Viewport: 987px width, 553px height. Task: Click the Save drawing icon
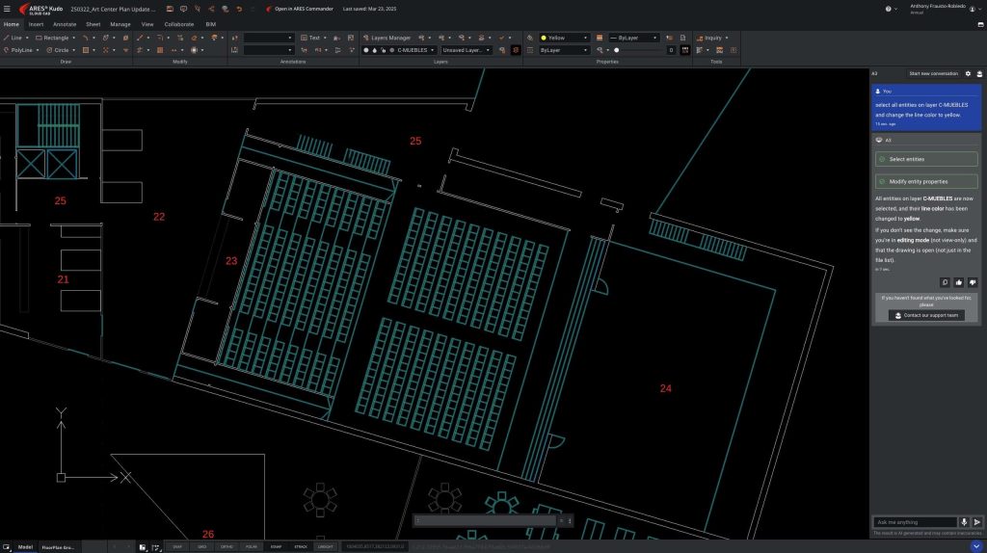[170, 9]
